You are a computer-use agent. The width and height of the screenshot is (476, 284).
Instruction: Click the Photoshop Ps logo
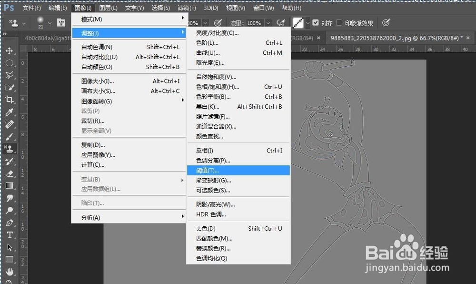pyautogui.click(x=9, y=7)
